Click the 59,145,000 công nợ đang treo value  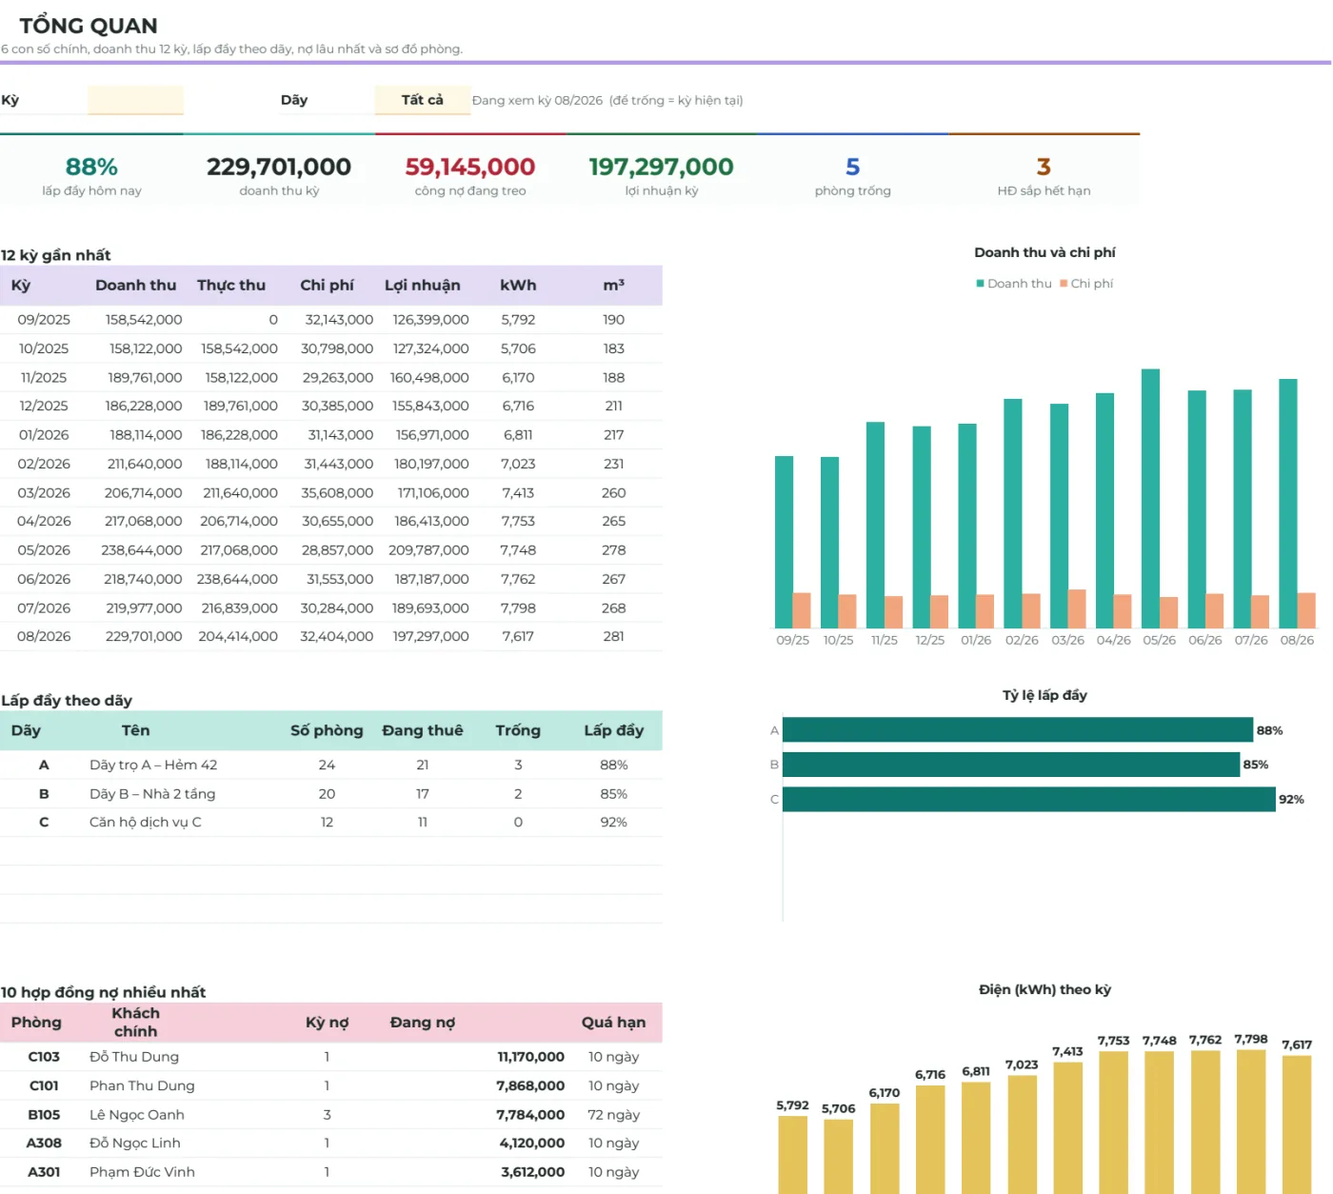click(470, 168)
